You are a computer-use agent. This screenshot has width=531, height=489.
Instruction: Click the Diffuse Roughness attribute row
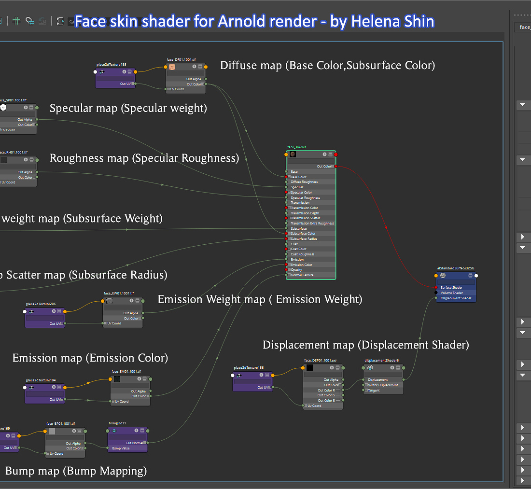click(x=311, y=182)
